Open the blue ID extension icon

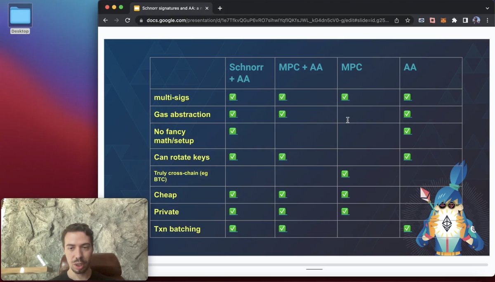(421, 20)
